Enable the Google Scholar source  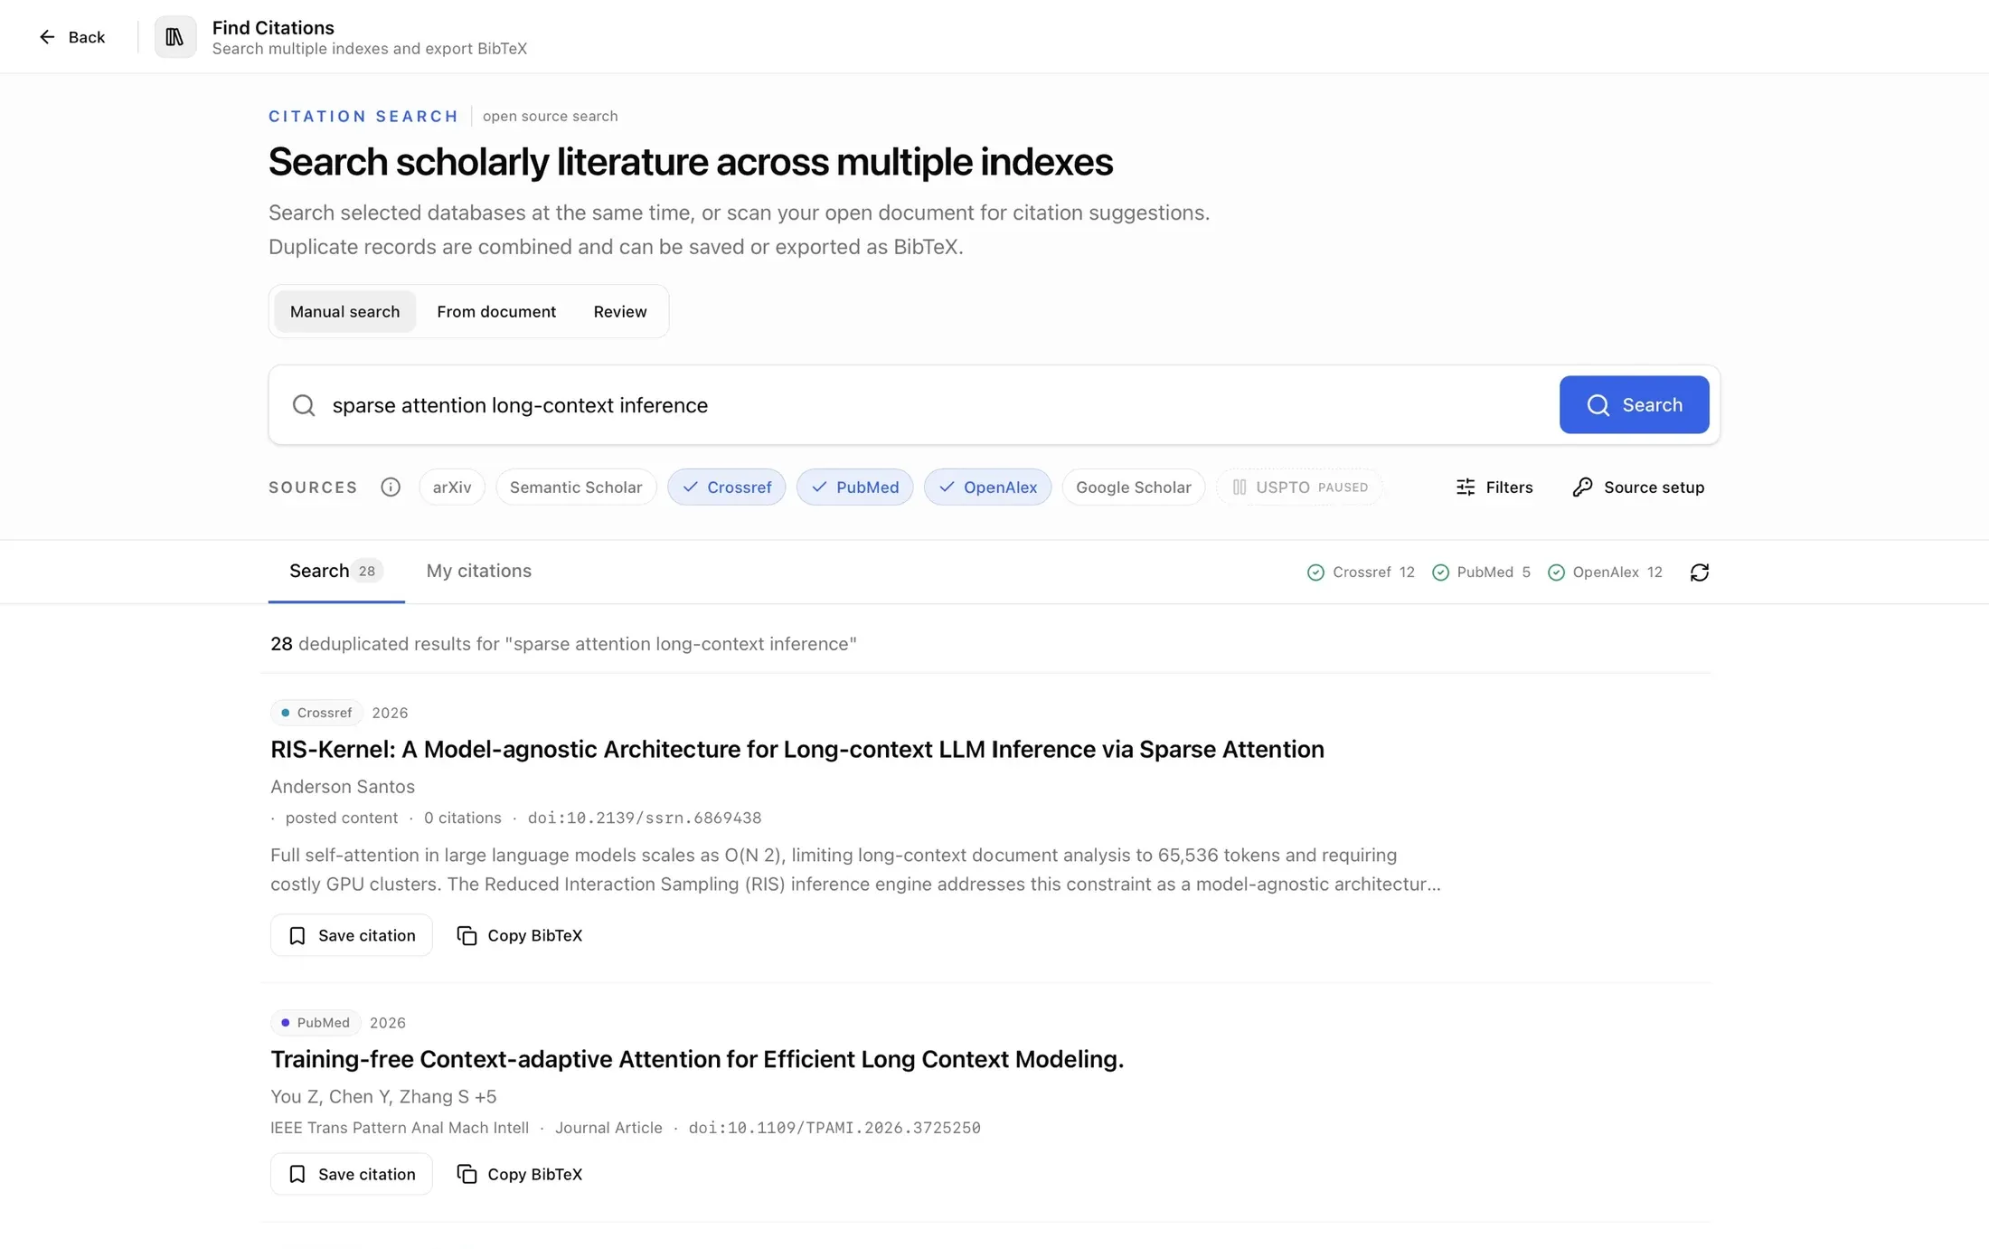coord(1133,487)
